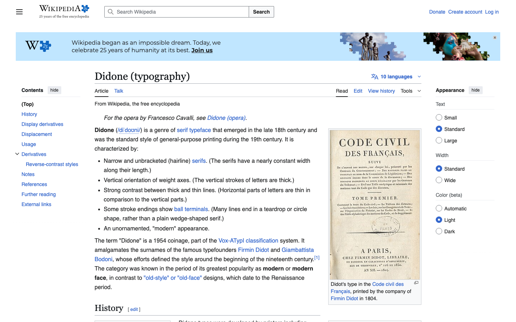Hide the Appearance panel
This screenshot has width=516, height=322.
coord(476,90)
